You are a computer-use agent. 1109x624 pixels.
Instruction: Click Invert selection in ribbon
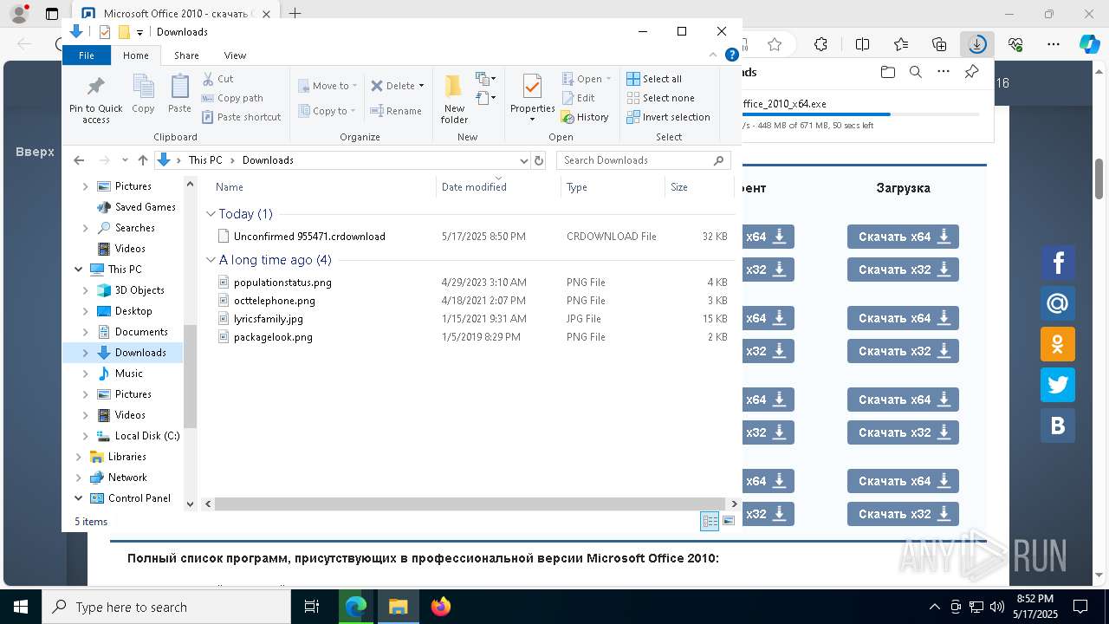[x=668, y=117]
